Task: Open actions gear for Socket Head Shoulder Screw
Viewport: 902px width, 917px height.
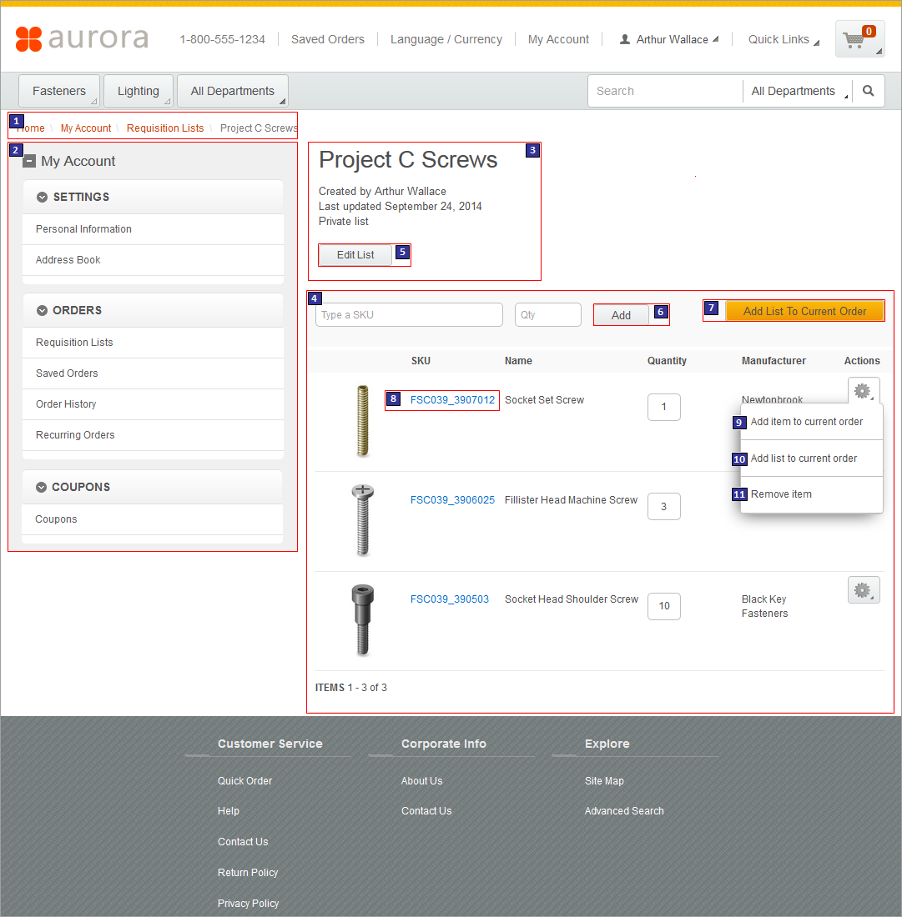Action: pyautogui.click(x=864, y=590)
